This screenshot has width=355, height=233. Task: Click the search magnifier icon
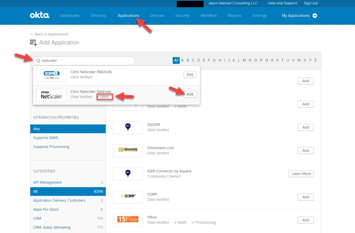tap(38, 61)
